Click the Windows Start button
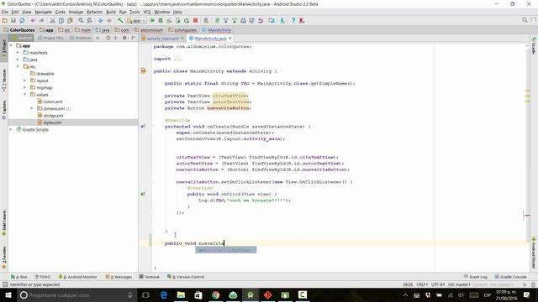 pos(8,294)
